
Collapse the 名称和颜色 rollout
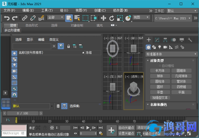pyautogui.click(x=158, y=105)
